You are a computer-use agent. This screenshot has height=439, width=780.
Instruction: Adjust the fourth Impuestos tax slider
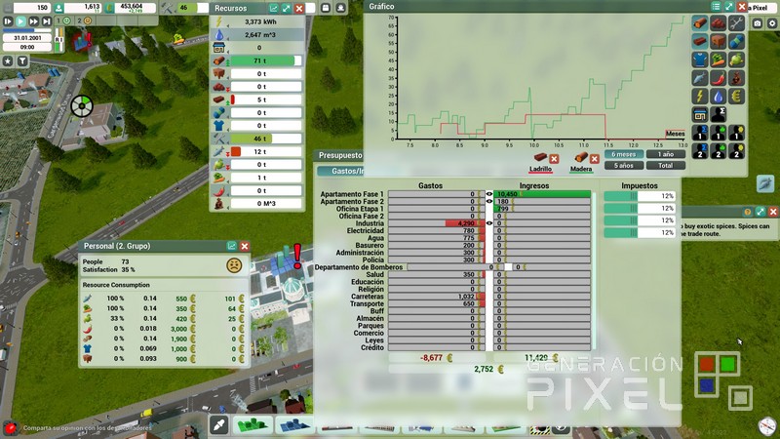(640, 232)
